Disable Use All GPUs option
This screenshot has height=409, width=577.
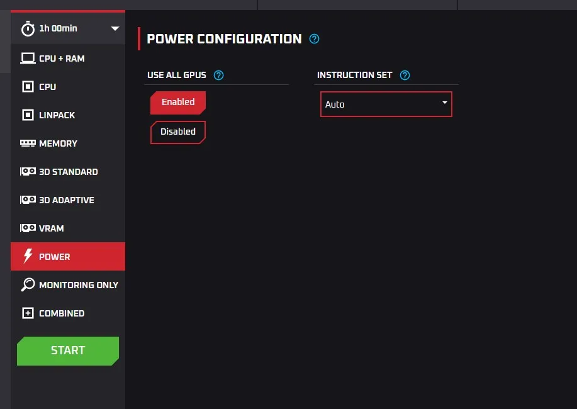pyautogui.click(x=177, y=132)
